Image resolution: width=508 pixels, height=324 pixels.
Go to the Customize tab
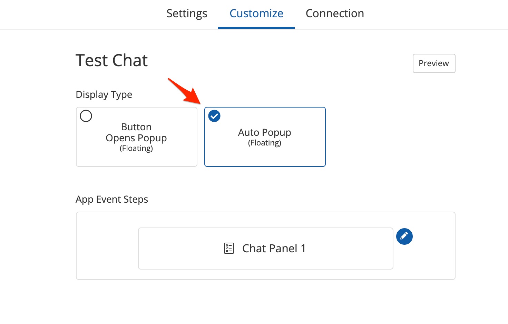pyautogui.click(x=256, y=13)
